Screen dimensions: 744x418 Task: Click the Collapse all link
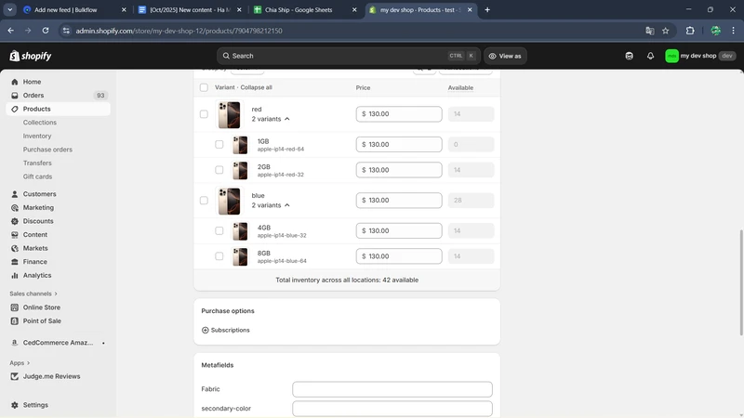(x=256, y=87)
